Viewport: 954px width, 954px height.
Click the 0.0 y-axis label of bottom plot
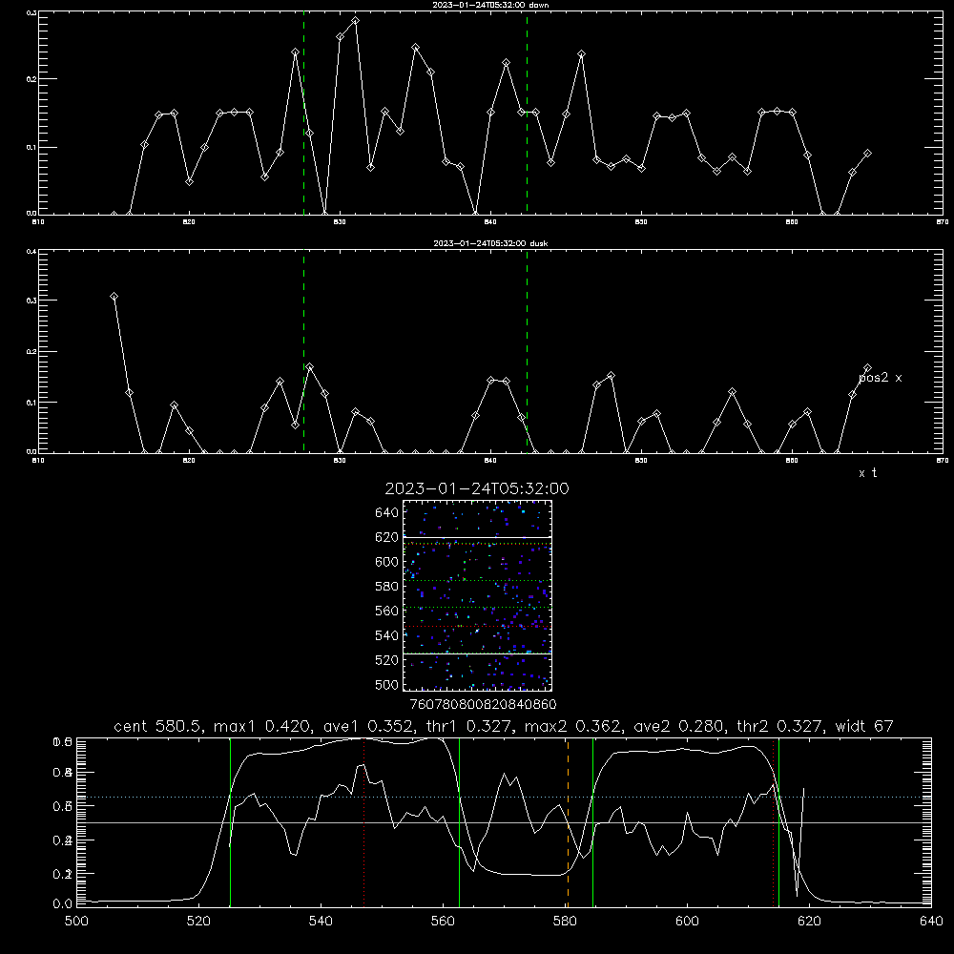(63, 904)
